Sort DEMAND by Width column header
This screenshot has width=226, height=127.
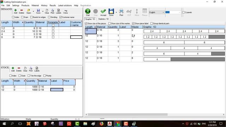tap(18, 24)
